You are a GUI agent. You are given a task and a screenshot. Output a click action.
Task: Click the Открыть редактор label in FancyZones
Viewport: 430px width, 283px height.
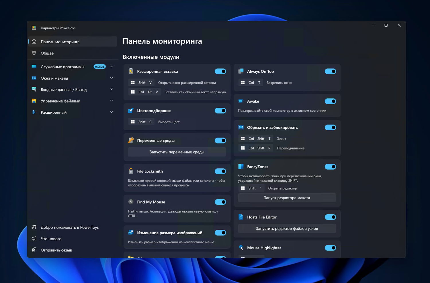pos(282,188)
